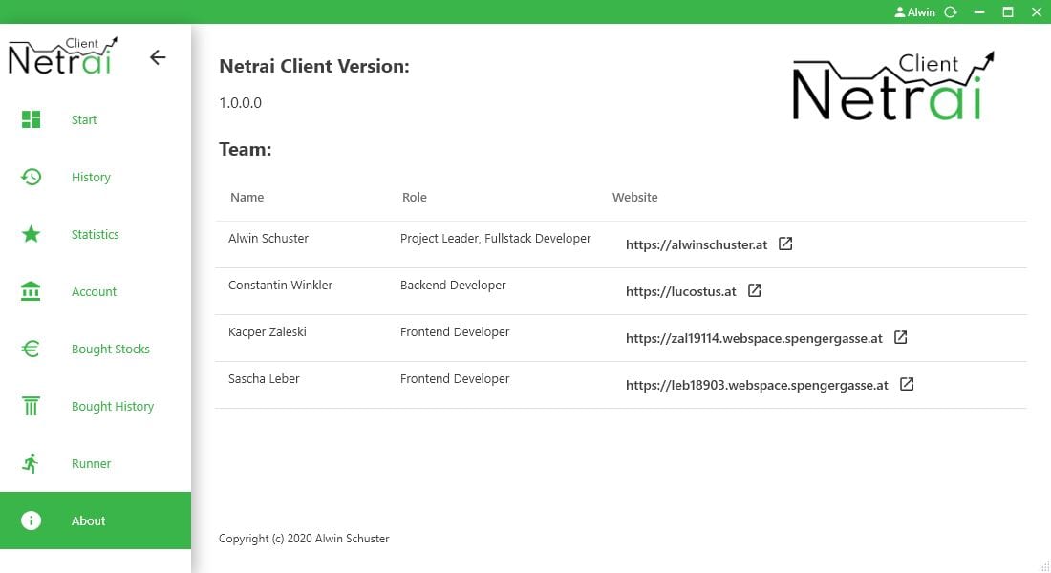Visit the zal19114.webspace.spengergasse.at link
The width and height of the screenshot is (1051, 573).
click(x=754, y=338)
